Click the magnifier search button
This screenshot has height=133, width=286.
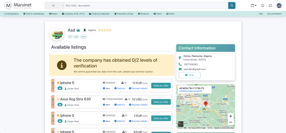coord(232,6)
